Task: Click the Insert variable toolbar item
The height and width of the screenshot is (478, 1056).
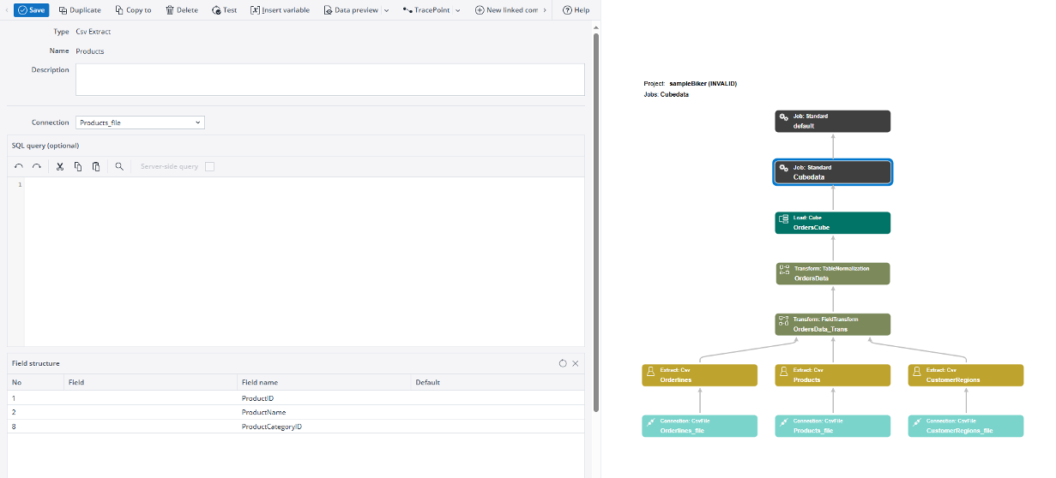Action: (x=280, y=10)
